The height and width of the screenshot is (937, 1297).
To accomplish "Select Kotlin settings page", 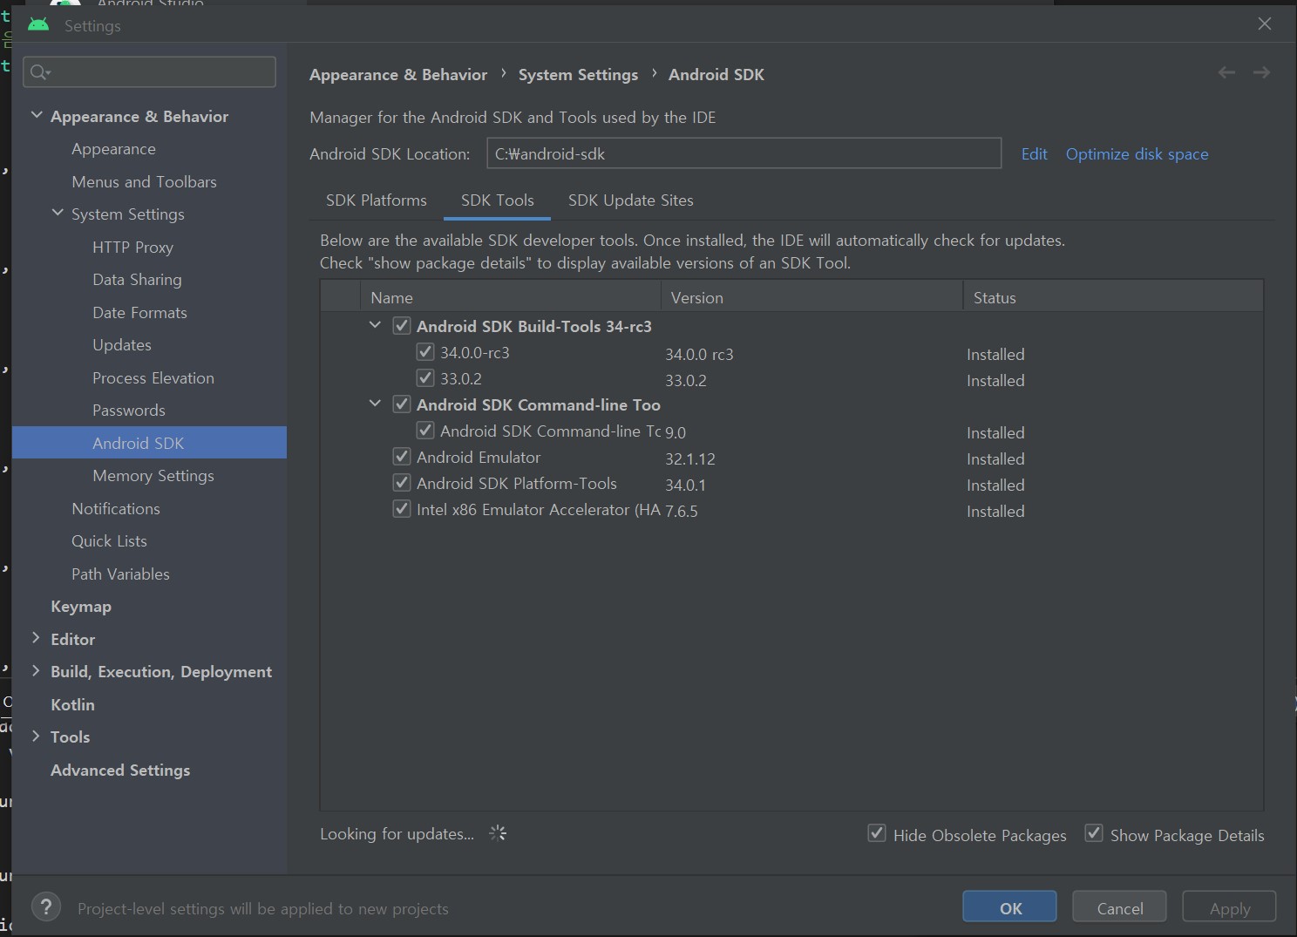I will 72,704.
